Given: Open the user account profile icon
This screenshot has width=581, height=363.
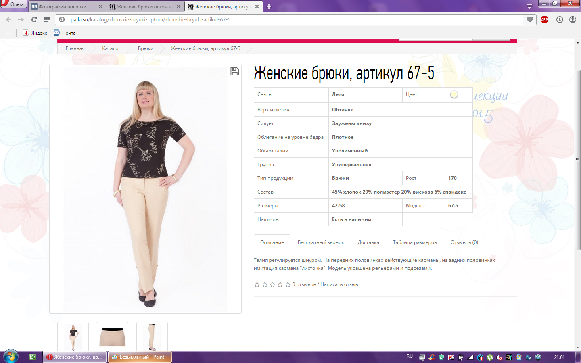Looking at the screenshot, I should (x=573, y=19).
